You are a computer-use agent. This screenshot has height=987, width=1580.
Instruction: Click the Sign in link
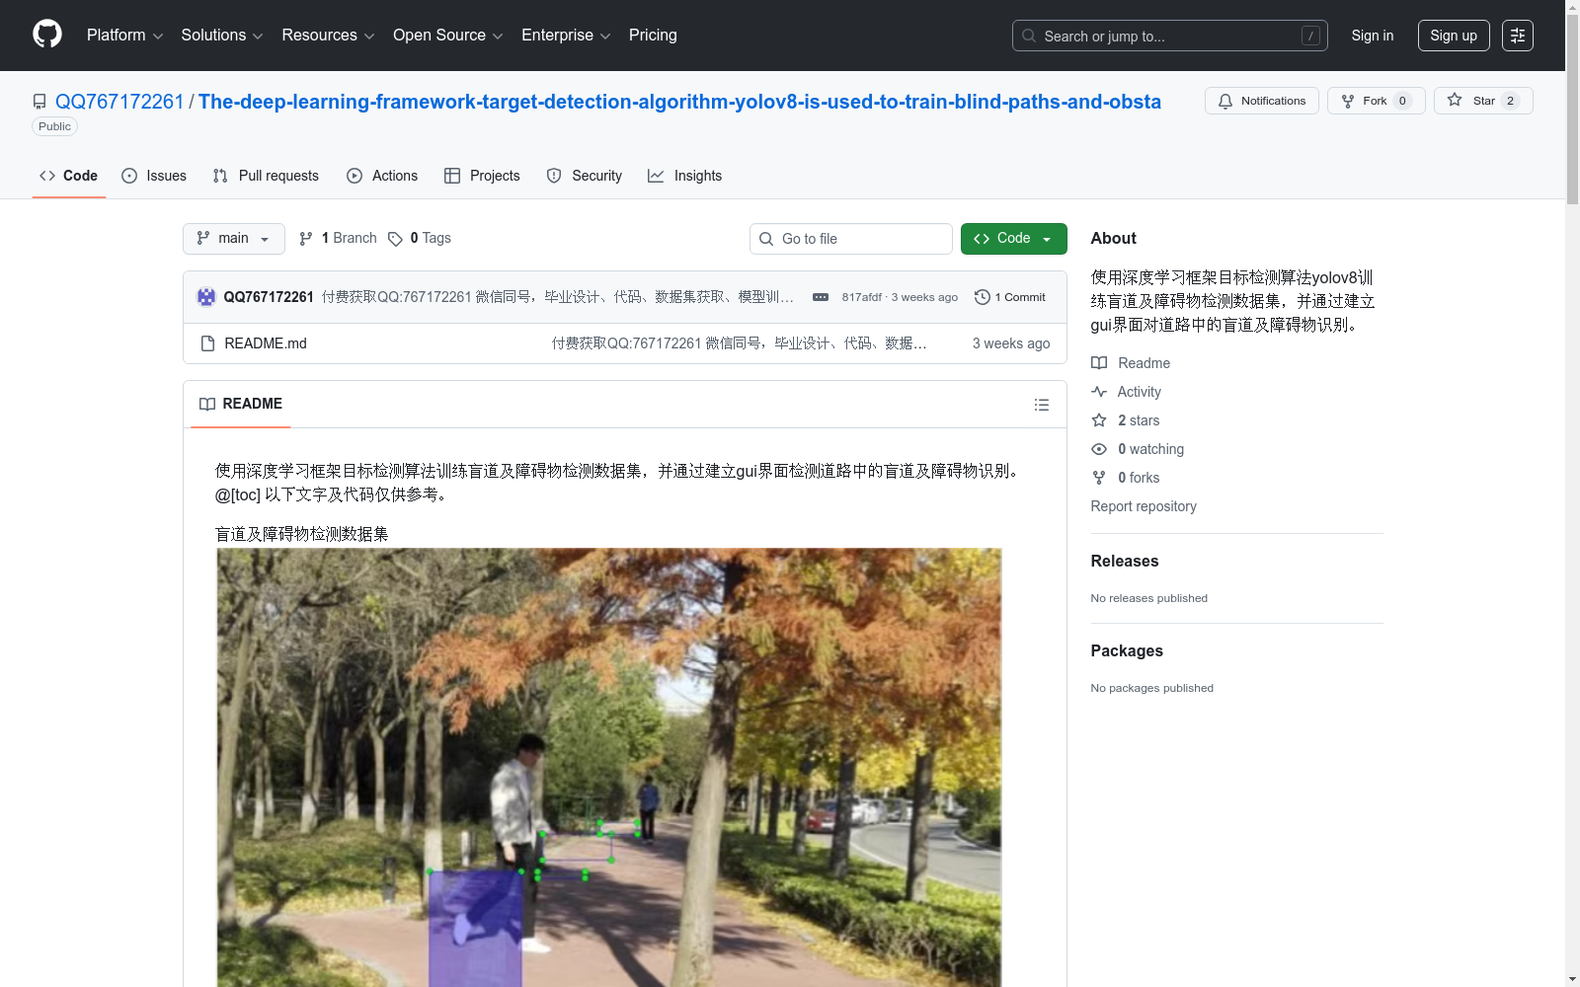click(x=1373, y=36)
